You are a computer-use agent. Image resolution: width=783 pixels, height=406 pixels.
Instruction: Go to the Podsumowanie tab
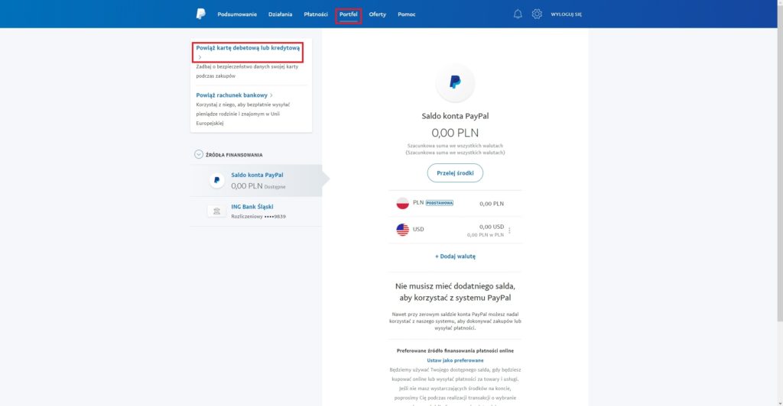(x=238, y=14)
